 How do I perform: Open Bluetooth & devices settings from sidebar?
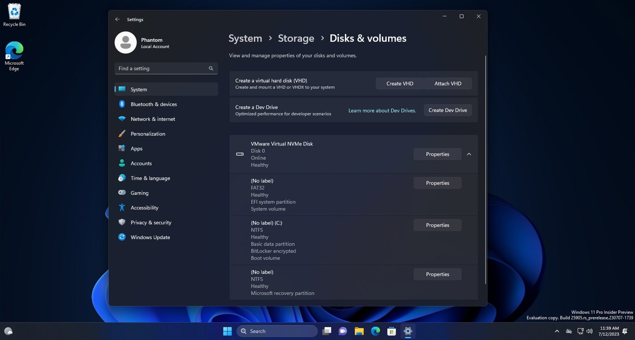(153, 104)
